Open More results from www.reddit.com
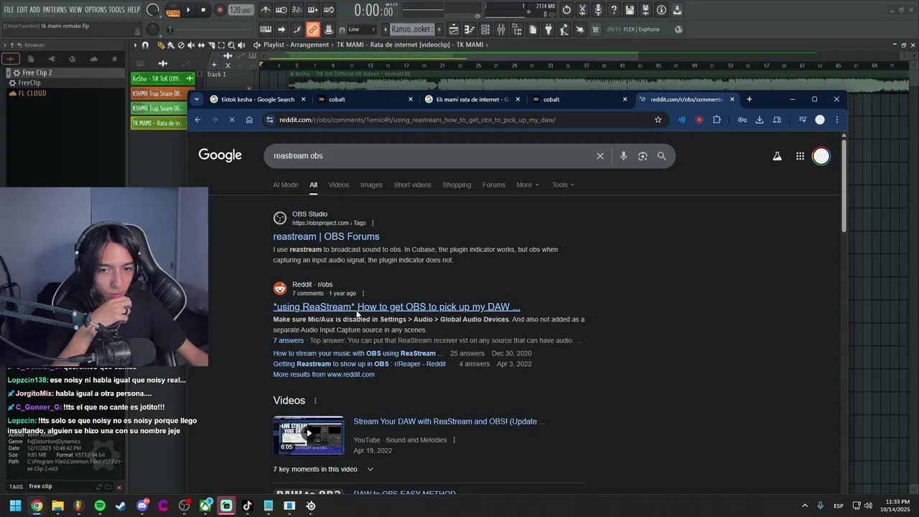This screenshot has width=919, height=517. point(324,374)
